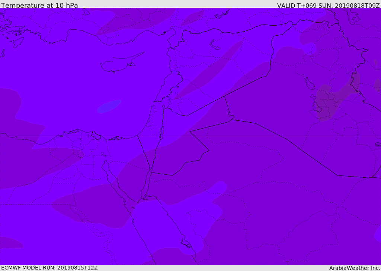Click the 'VALID T+069 SUN. 20190818T09Z' timestamp

click(x=328, y=5)
